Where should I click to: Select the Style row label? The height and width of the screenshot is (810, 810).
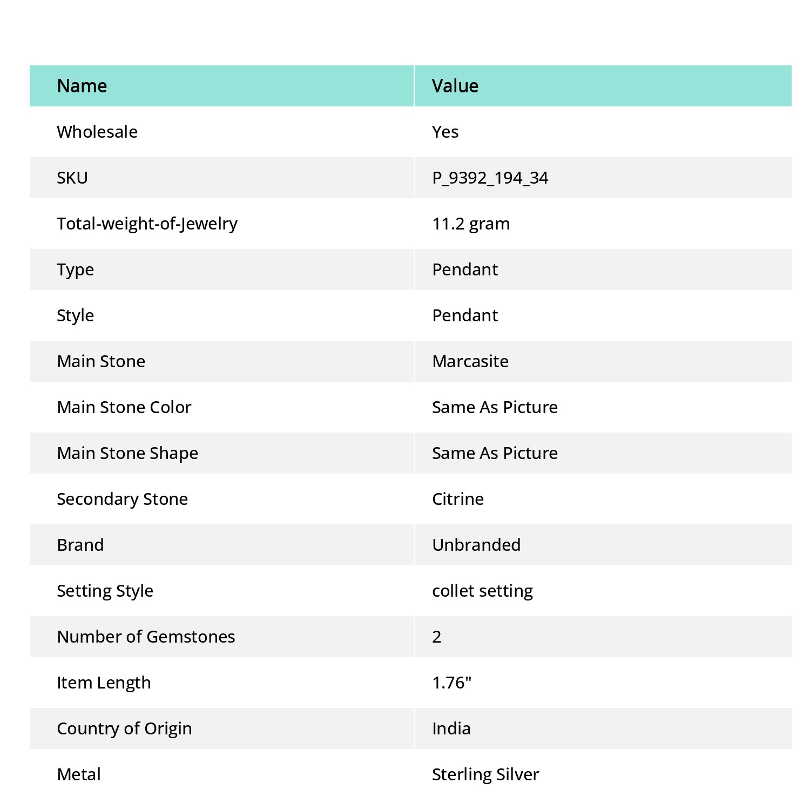tap(76, 316)
